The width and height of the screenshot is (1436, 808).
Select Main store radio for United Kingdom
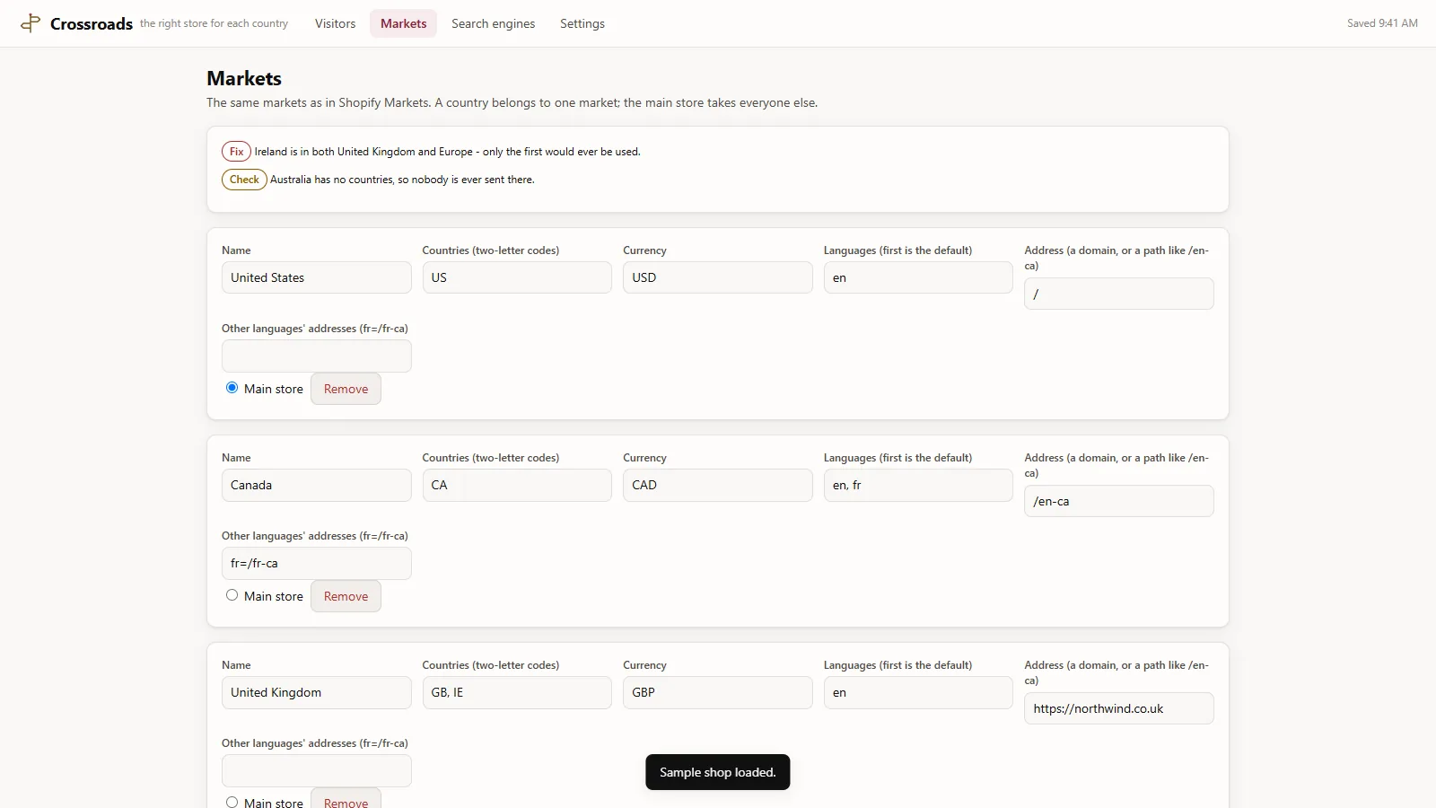[x=232, y=802]
